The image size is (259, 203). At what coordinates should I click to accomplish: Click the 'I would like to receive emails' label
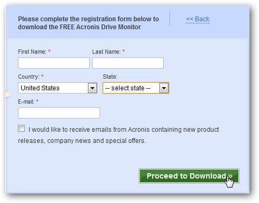[119, 135]
